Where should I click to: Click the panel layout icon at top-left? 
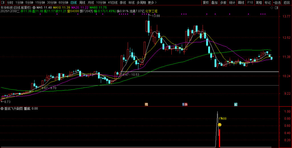[3, 3]
